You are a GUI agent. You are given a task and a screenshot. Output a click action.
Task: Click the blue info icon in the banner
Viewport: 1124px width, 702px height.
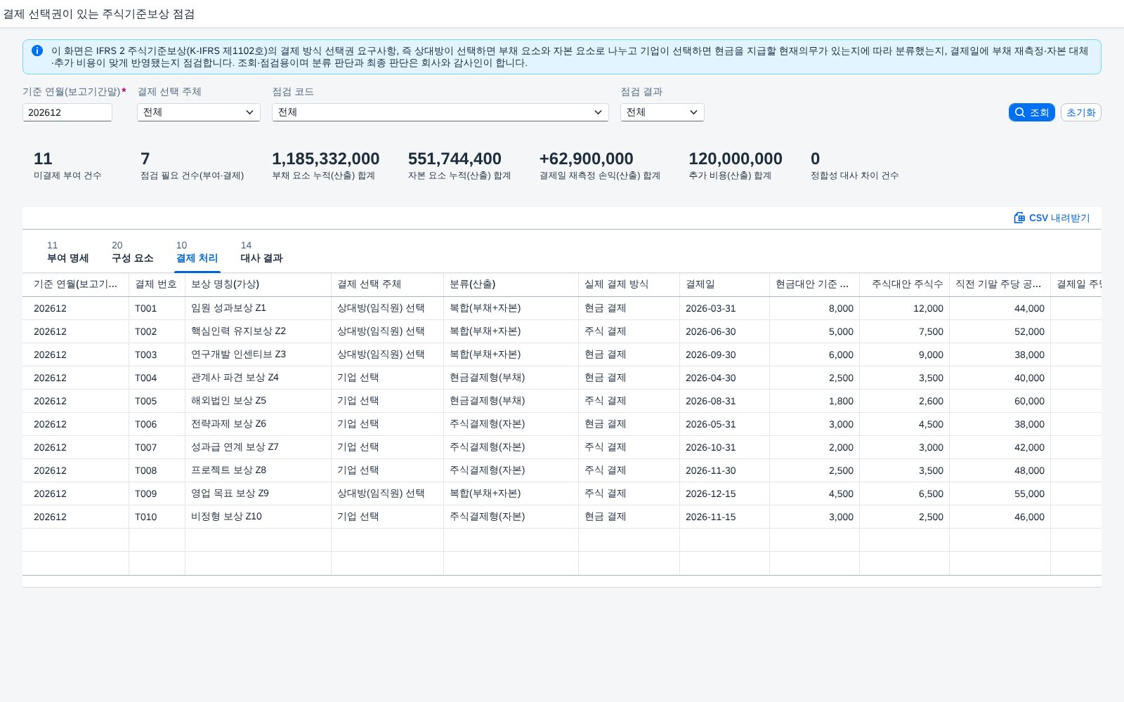pos(37,51)
